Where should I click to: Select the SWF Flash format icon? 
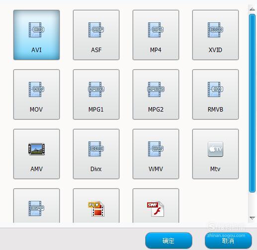(156, 206)
